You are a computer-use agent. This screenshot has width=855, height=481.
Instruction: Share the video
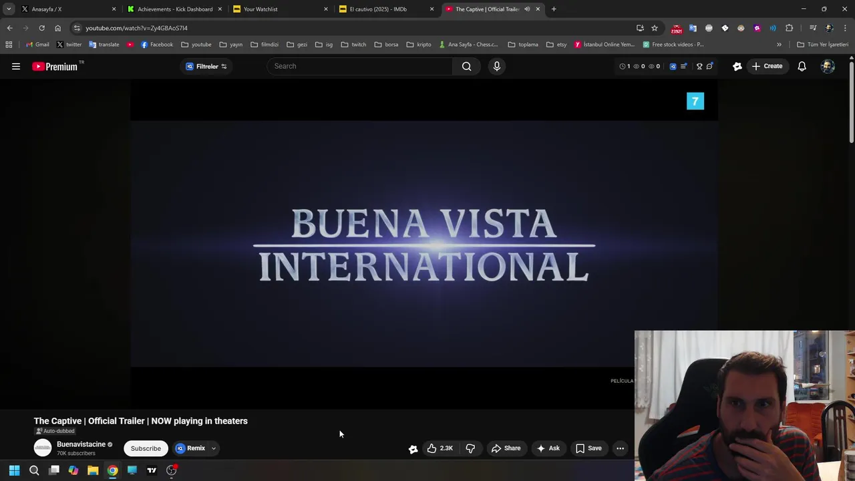pyautogui.click(x=506, y=448)
